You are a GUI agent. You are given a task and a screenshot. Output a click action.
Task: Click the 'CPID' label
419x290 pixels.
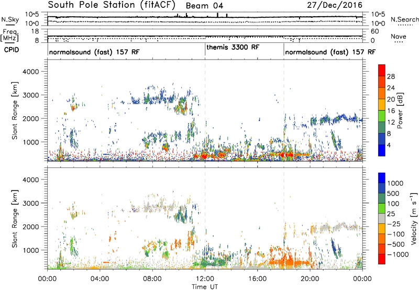(x=12, y=50)
